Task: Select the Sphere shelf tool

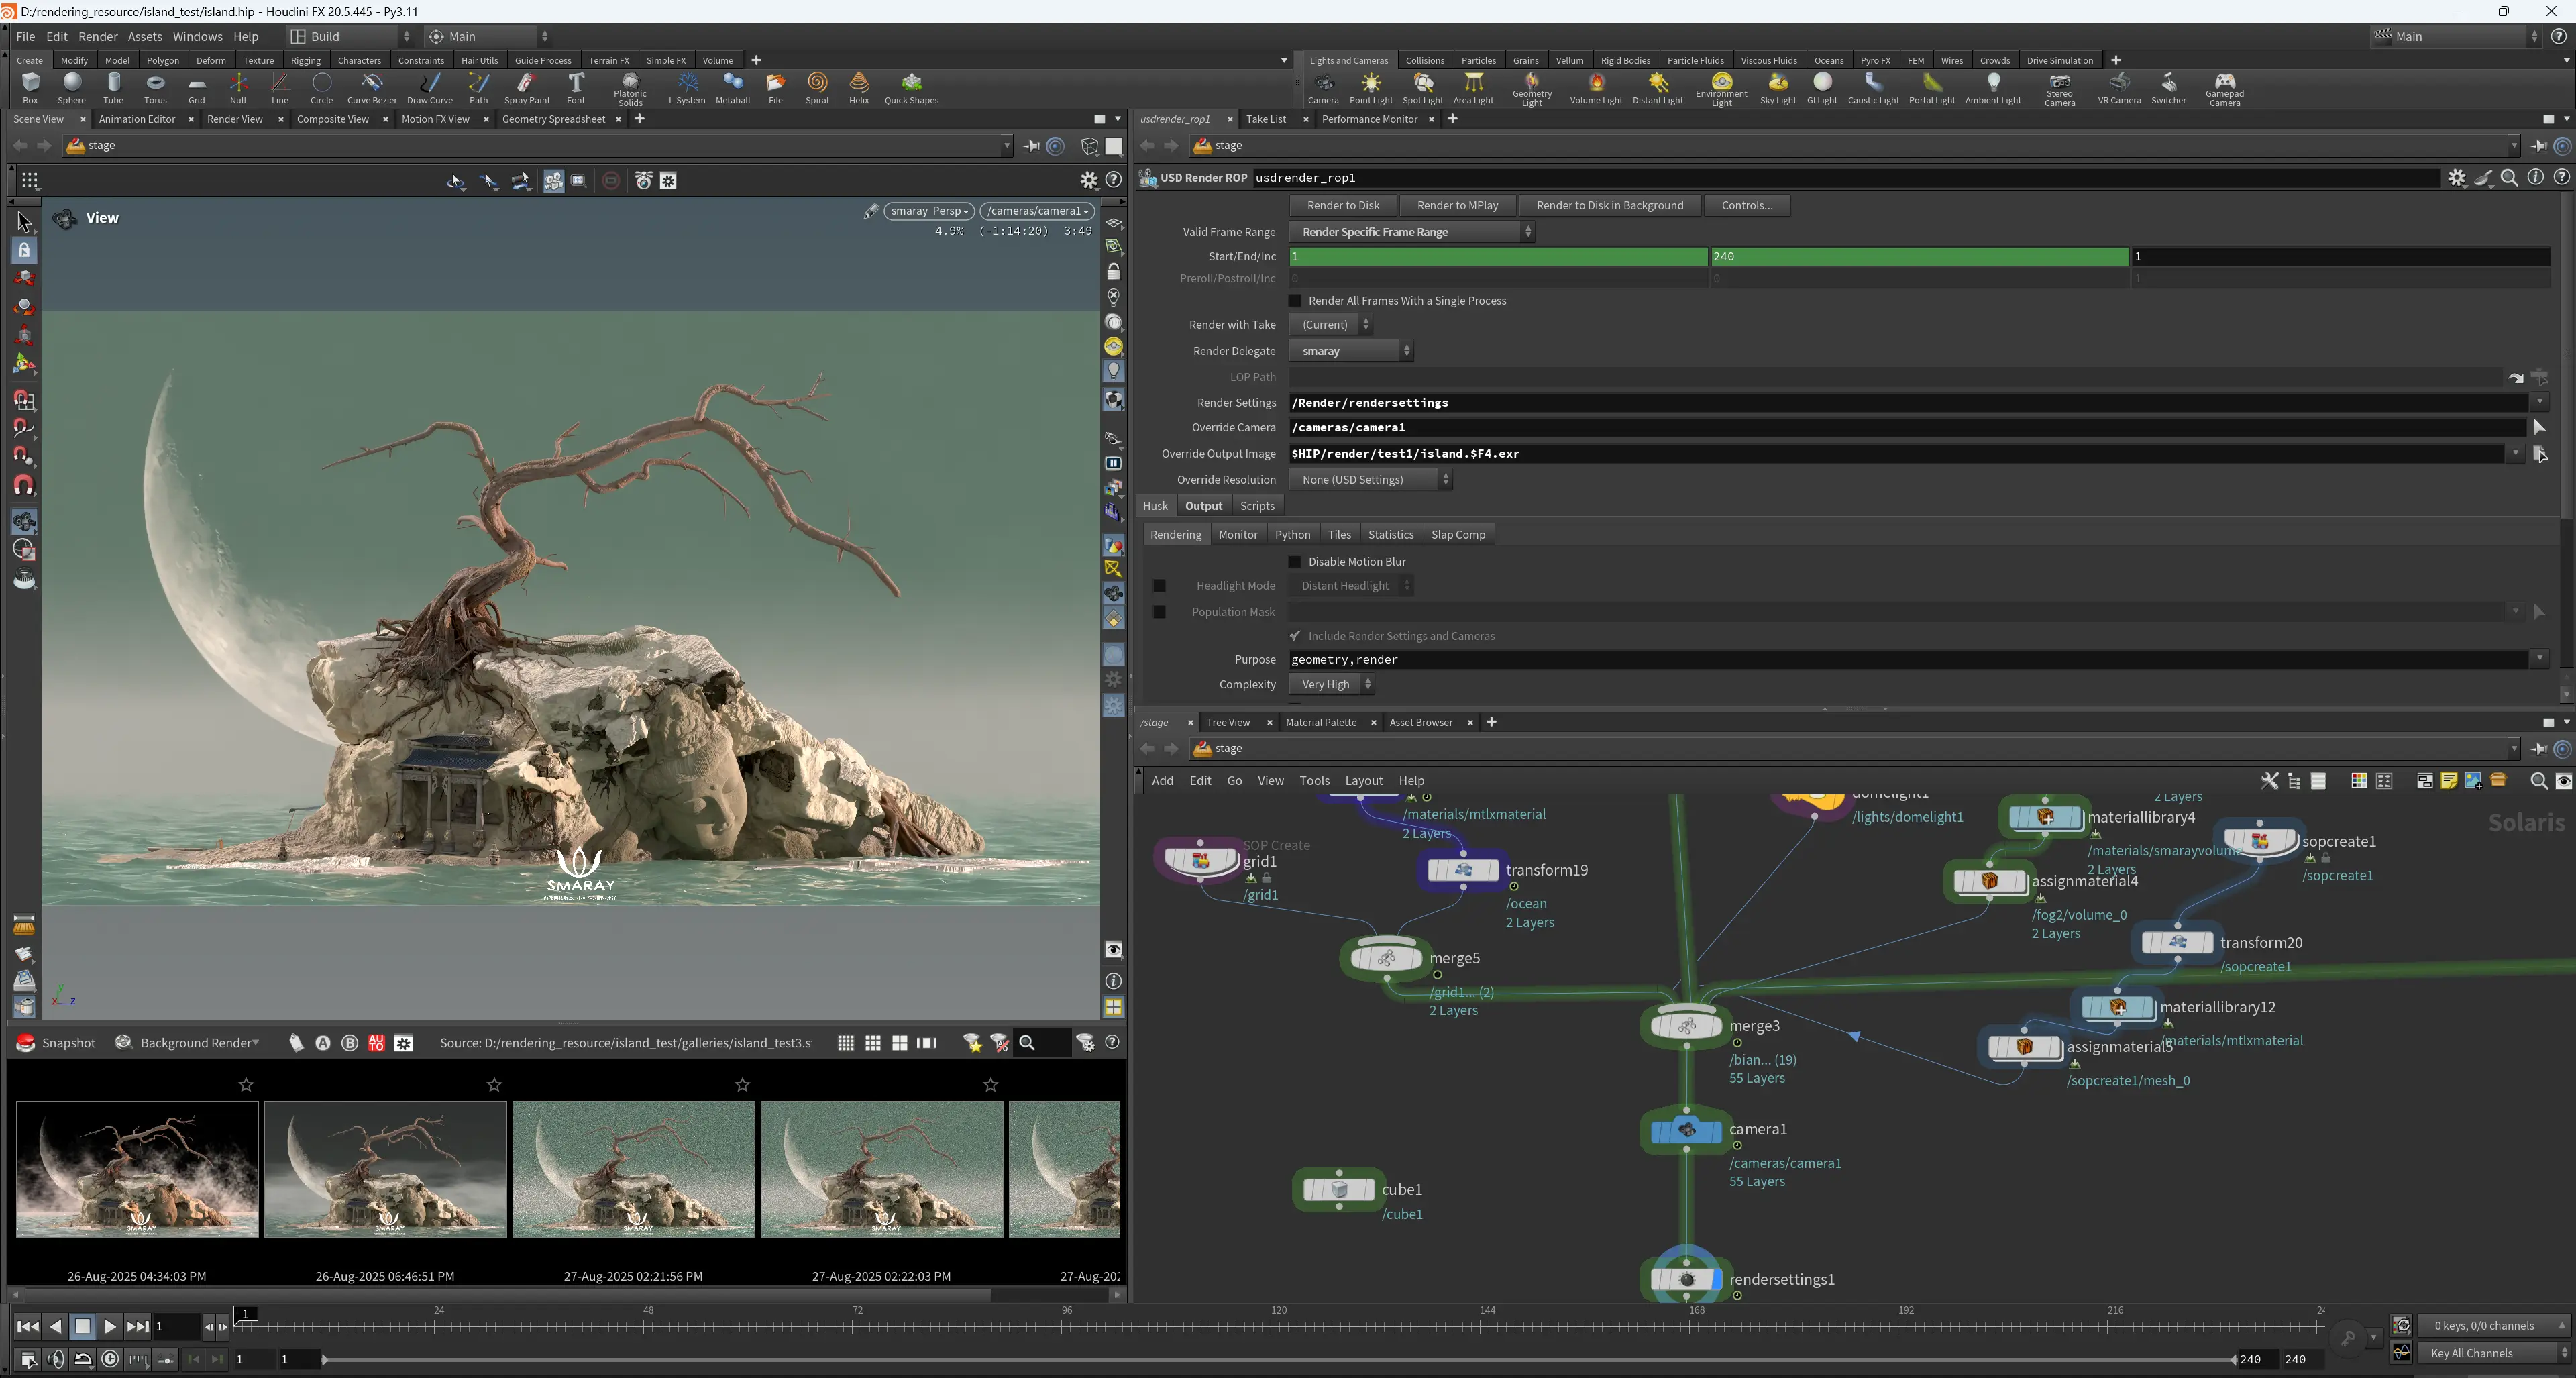Action: tap(71, 87)
